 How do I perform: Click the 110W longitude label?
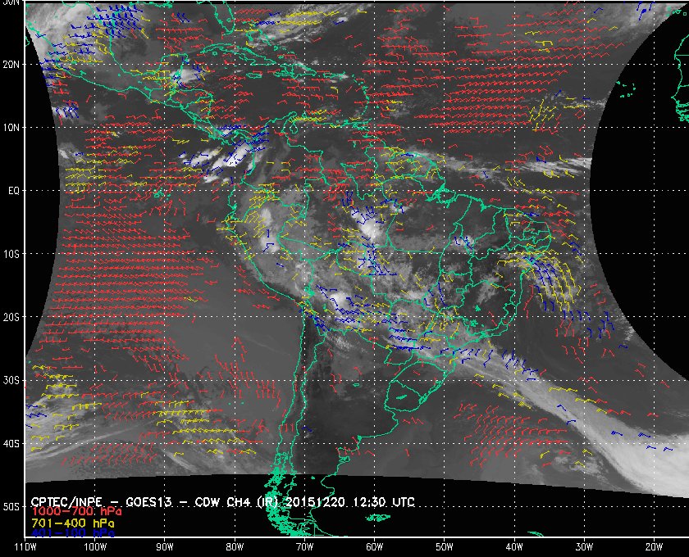pyautogui.click(x=25, y=547)
